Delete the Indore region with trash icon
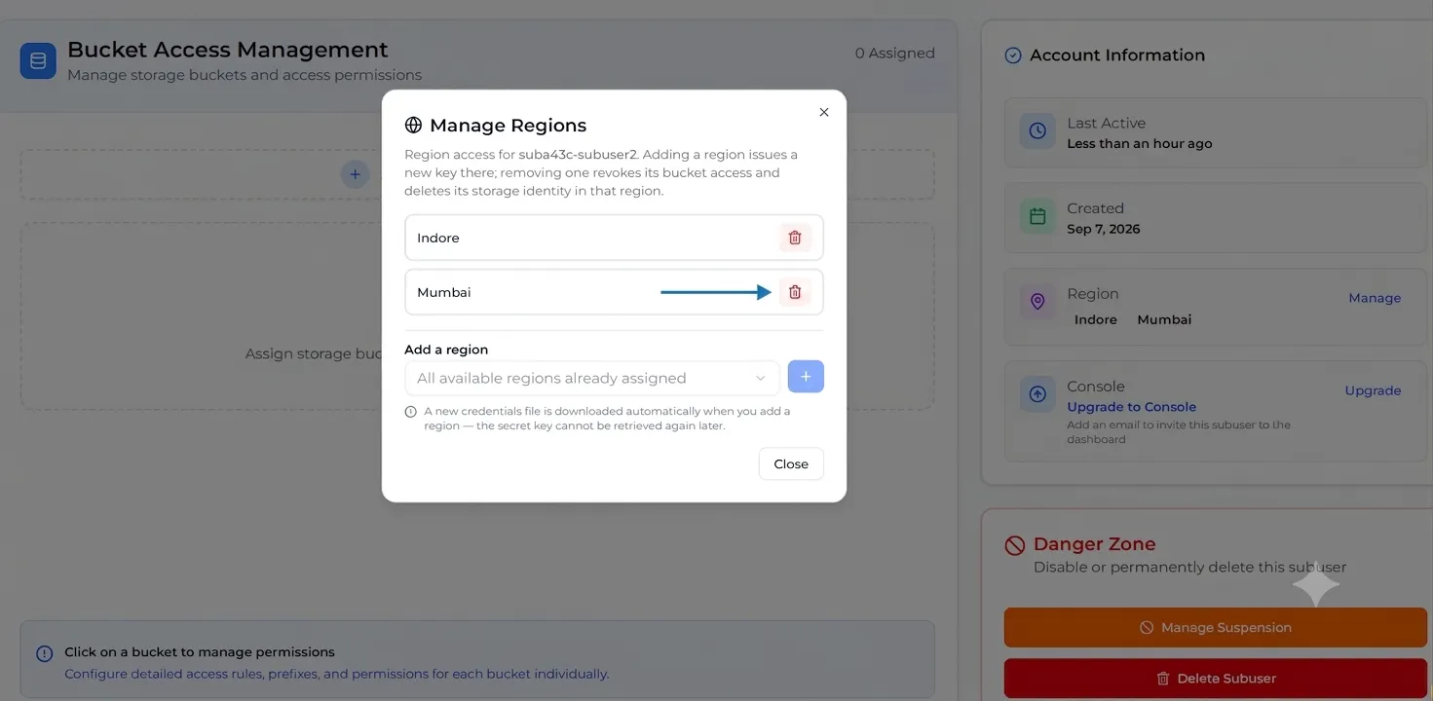 (x=795, y=238)
